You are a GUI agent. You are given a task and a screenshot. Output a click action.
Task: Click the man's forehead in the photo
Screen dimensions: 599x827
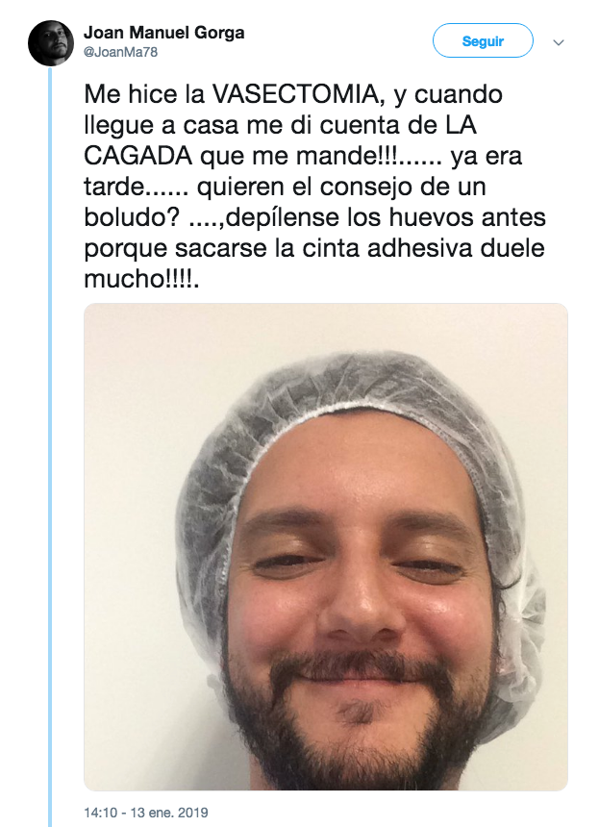coord(359,464)
